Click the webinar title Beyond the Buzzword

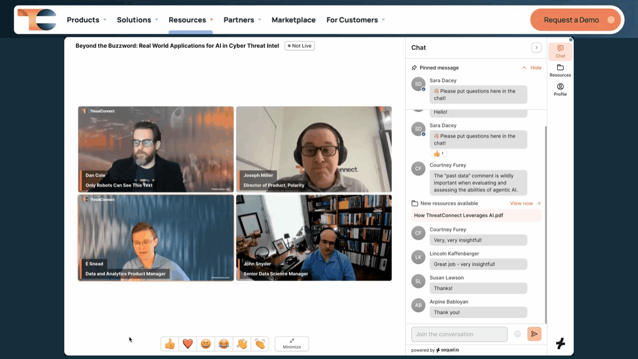point(177,46)
